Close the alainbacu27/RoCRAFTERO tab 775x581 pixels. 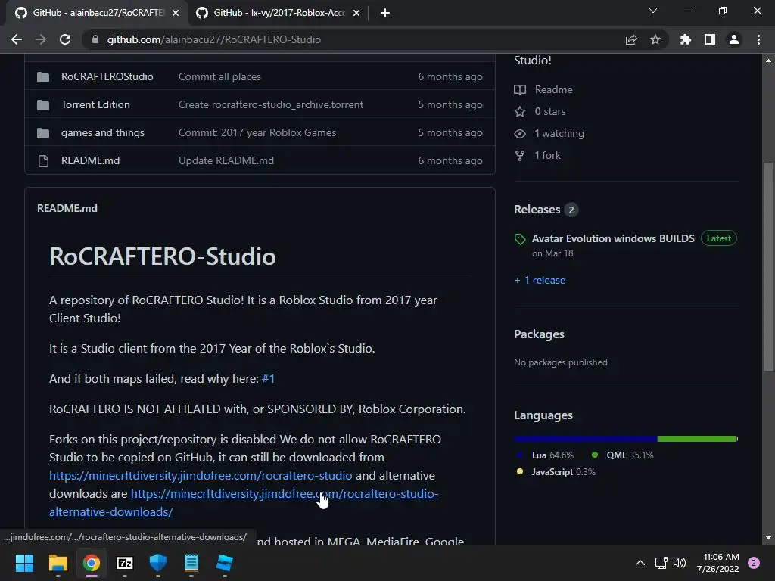[176, 13]
